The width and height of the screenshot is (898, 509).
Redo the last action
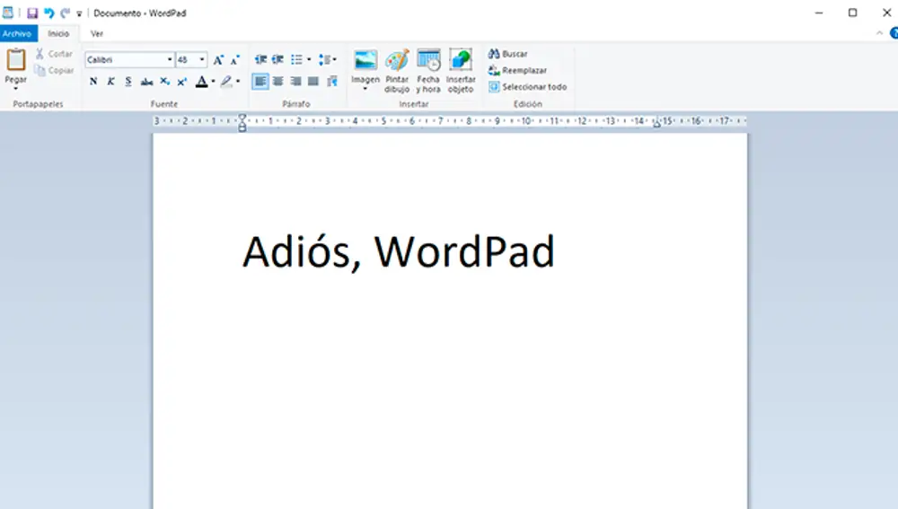[66, 13]
